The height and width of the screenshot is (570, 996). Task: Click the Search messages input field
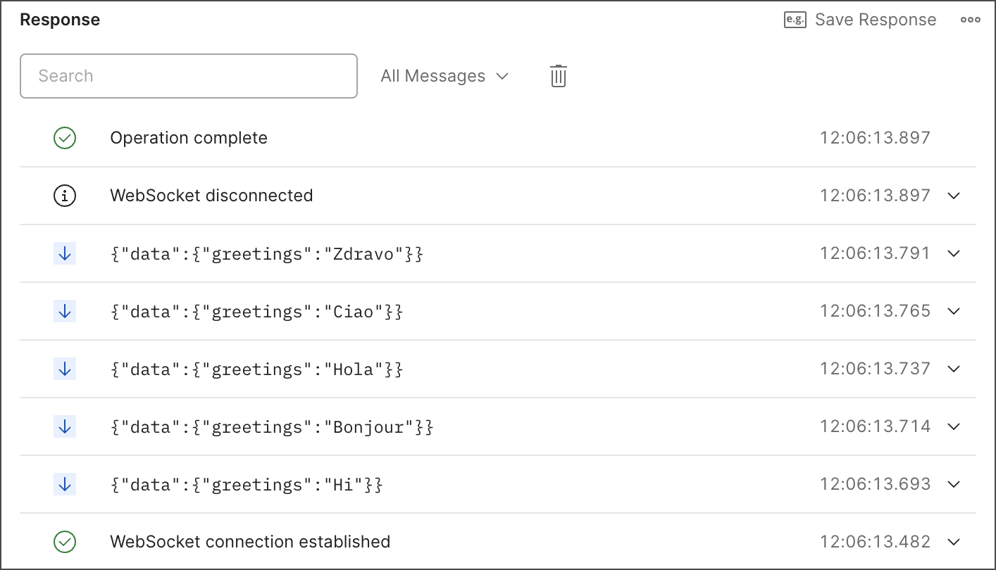pyautogui.click(x=189, y=76)
